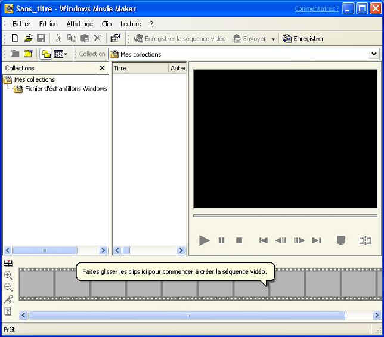Sort by the Titre column header
Viewport: 384px width, 337px height.
click(x=140, y=68)
